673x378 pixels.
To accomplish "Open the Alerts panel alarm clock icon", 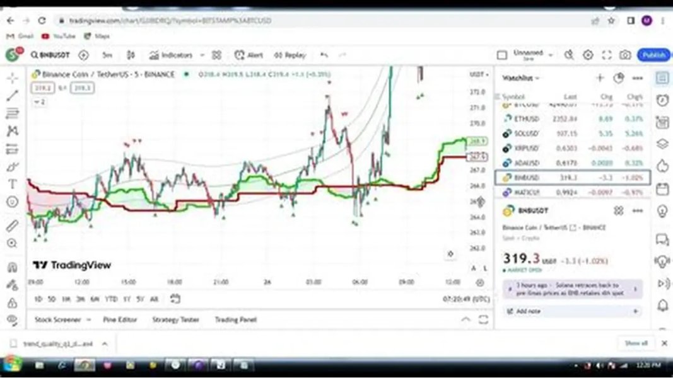I will (663, 100).
